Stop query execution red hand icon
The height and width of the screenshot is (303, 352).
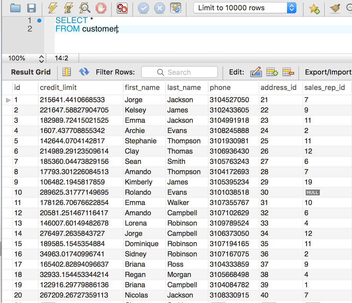click(101, 8)
